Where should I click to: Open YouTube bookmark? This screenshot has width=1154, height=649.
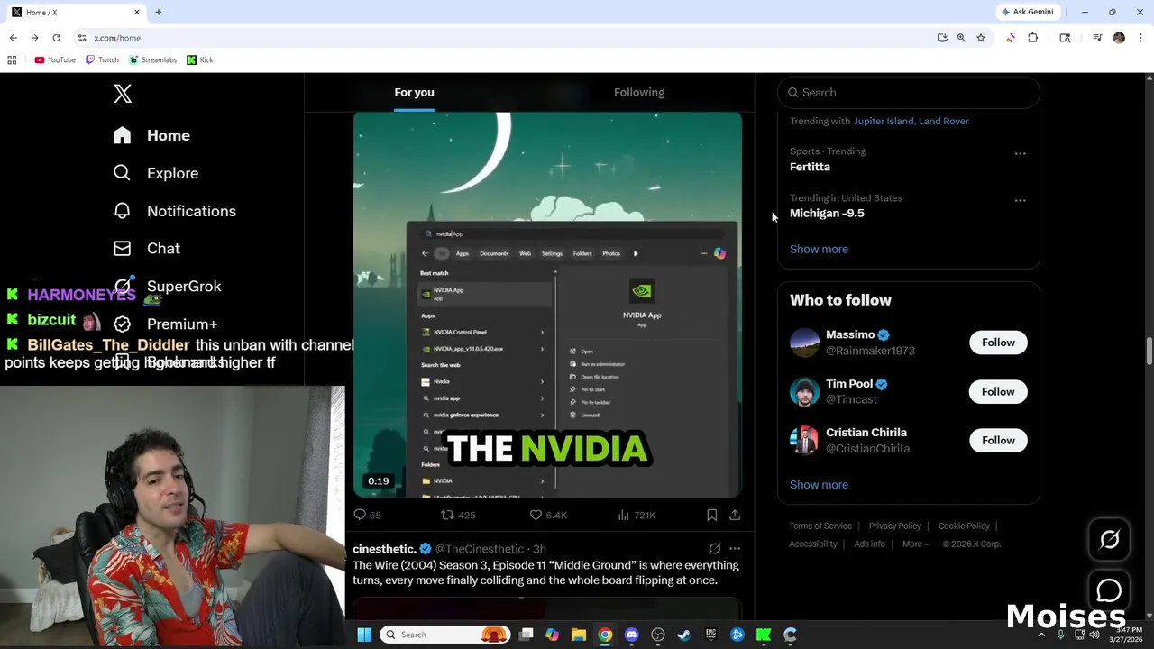point(54,59)
